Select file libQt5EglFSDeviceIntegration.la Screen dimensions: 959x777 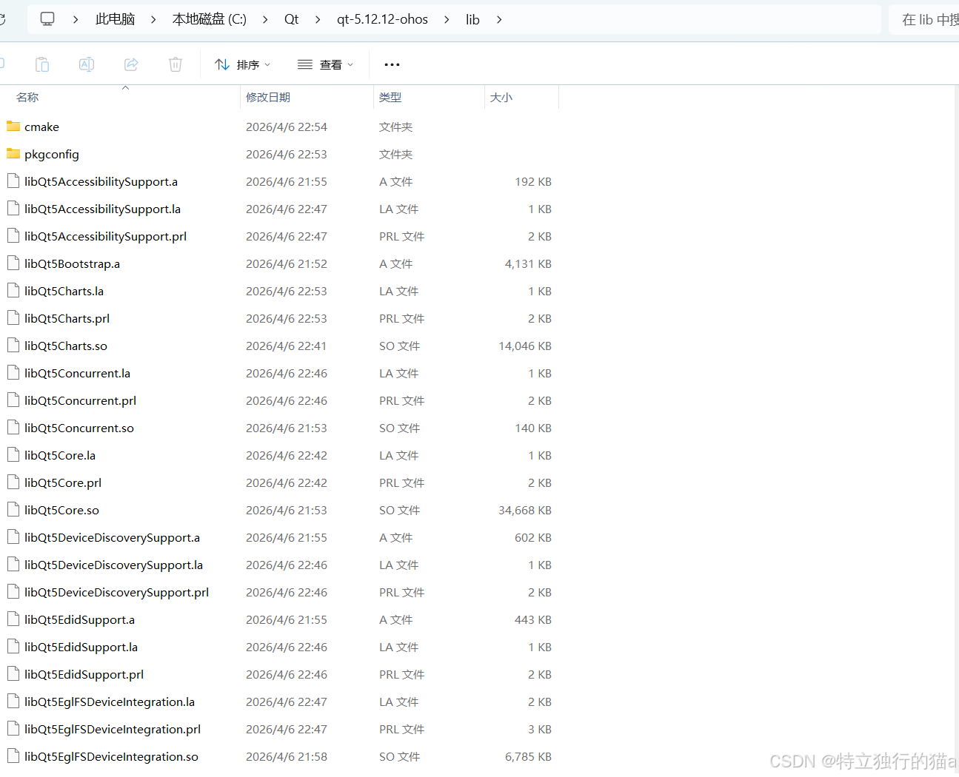[110, 702]
